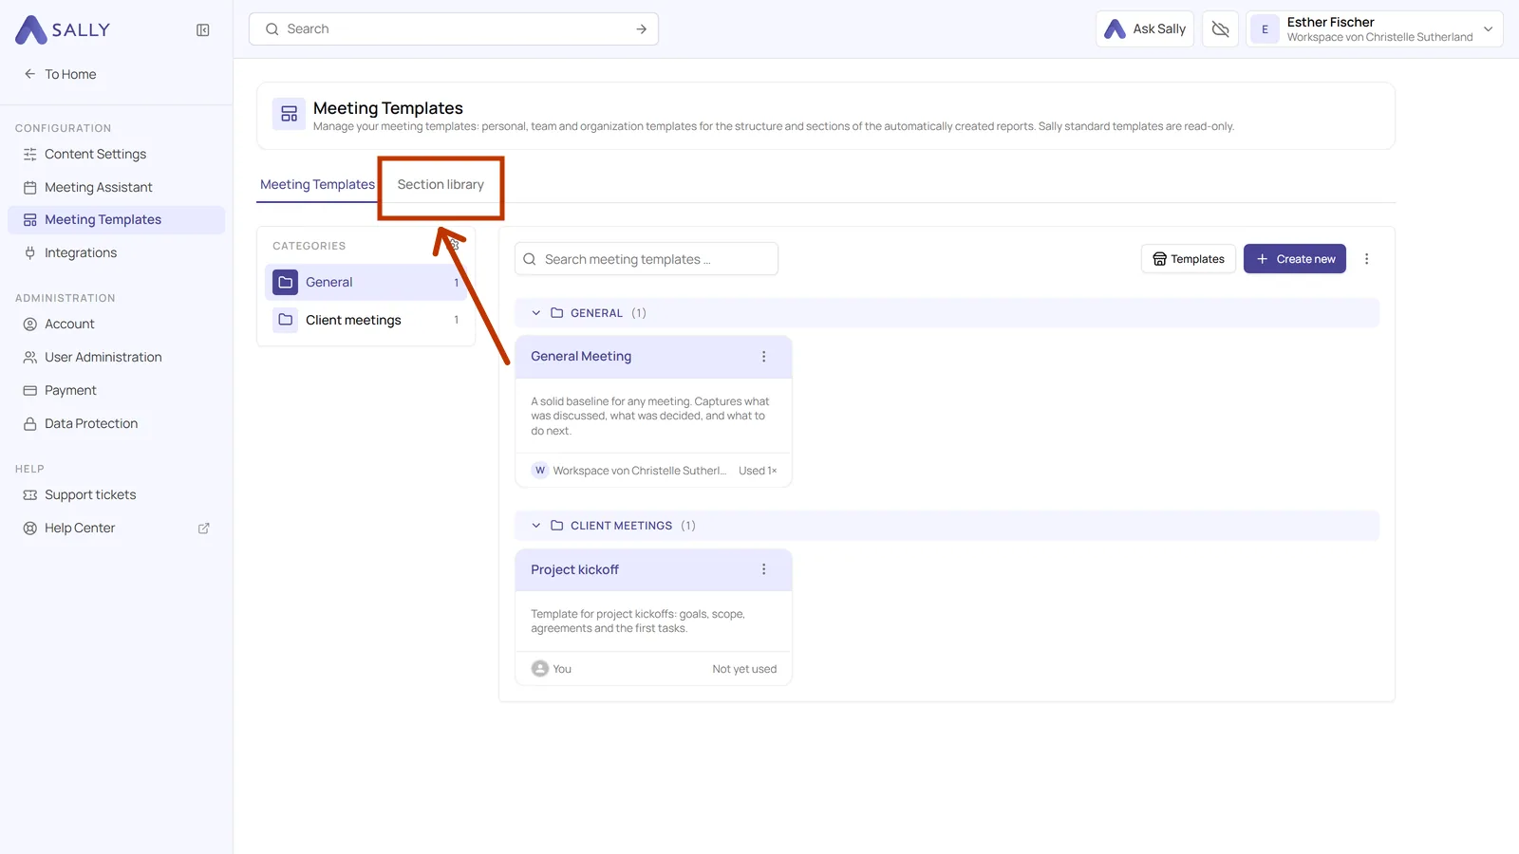Click 'Not yet used' text
The width and height of the screenshot is (1519, 854).
point(744,669)
